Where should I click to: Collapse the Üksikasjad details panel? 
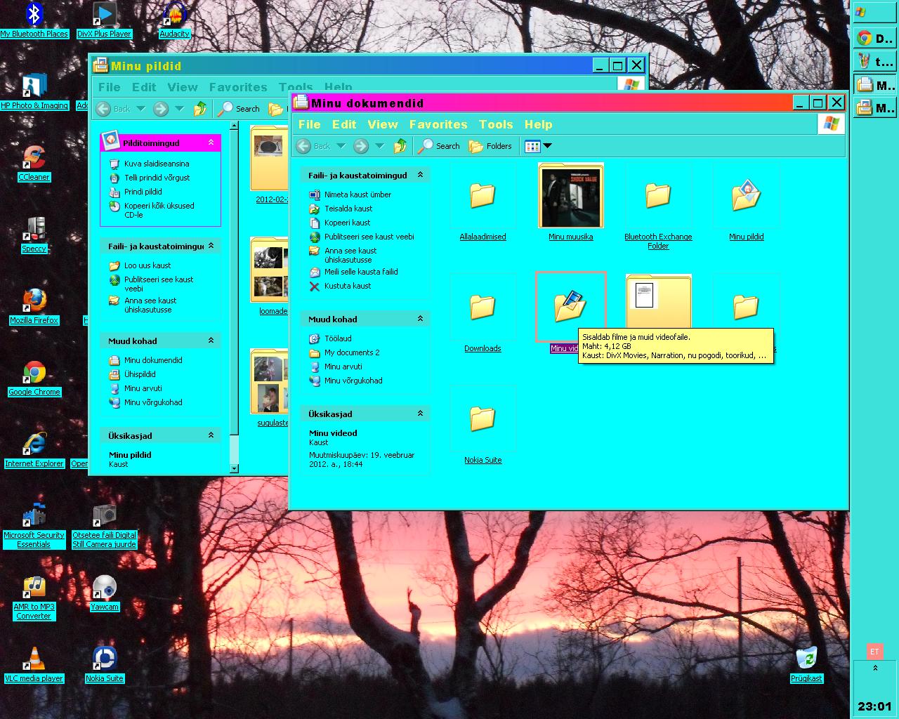pyautogui.click(x=420, y=414)
